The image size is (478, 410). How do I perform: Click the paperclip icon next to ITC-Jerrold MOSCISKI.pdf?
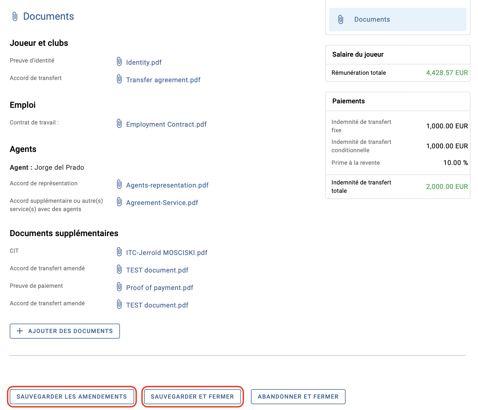tap(119, 252)
